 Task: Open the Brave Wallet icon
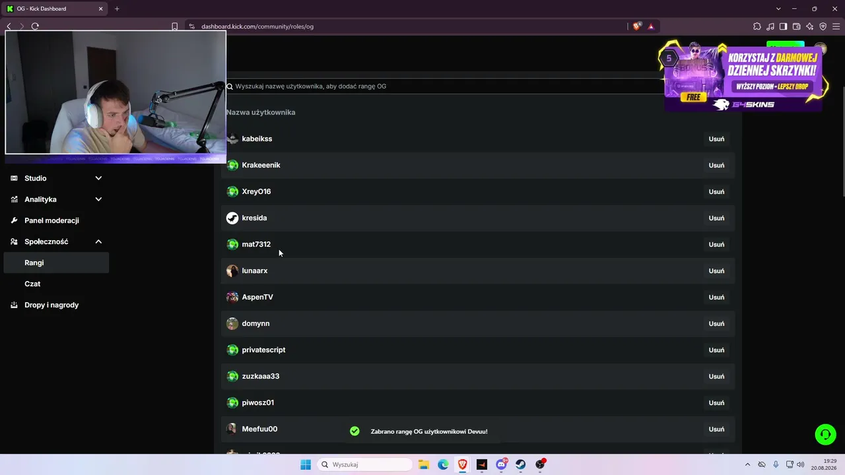796,26
